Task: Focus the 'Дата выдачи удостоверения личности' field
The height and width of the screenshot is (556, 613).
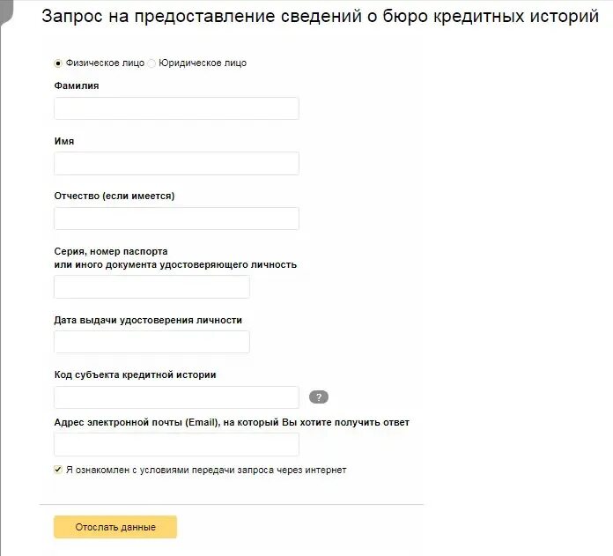Action: point(151,342)
